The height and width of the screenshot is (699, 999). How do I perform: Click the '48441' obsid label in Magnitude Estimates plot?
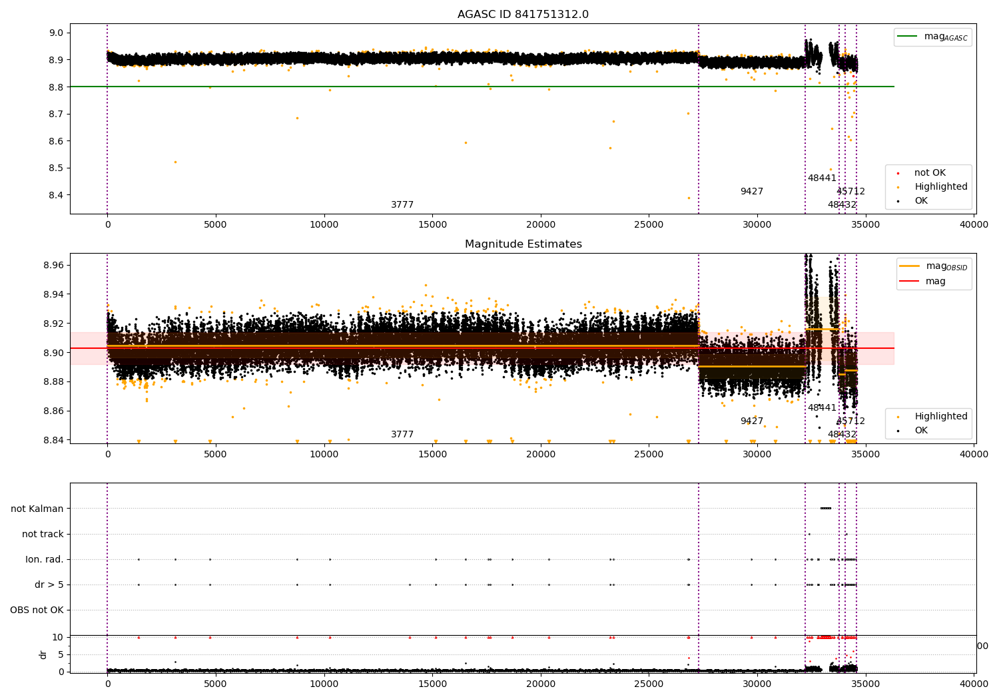pos(822,408)
